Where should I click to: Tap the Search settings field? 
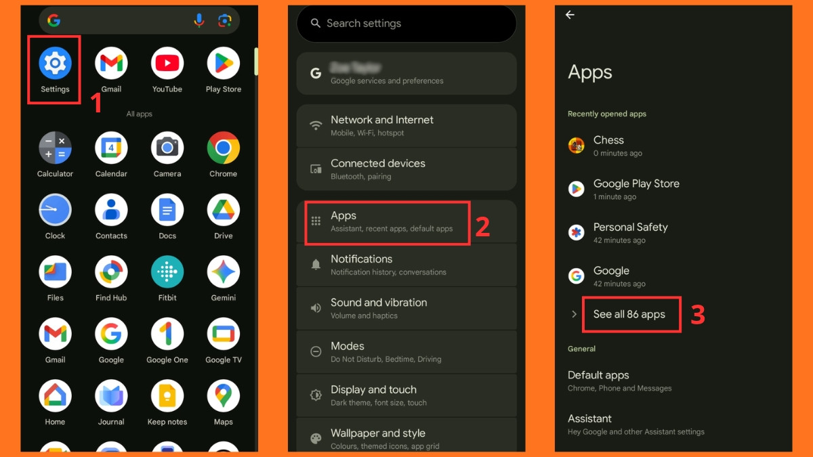[406, 24]
